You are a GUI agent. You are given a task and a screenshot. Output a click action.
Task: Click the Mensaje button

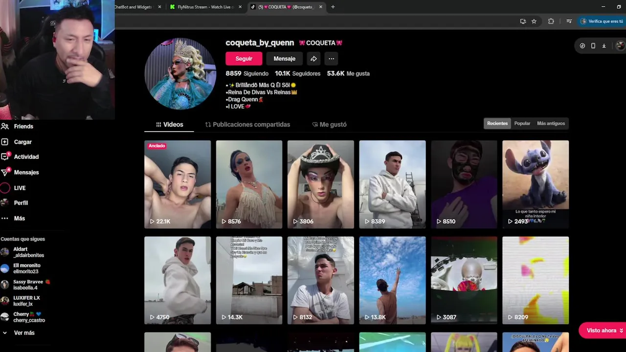pyautogui.click(x=284, y=59)
